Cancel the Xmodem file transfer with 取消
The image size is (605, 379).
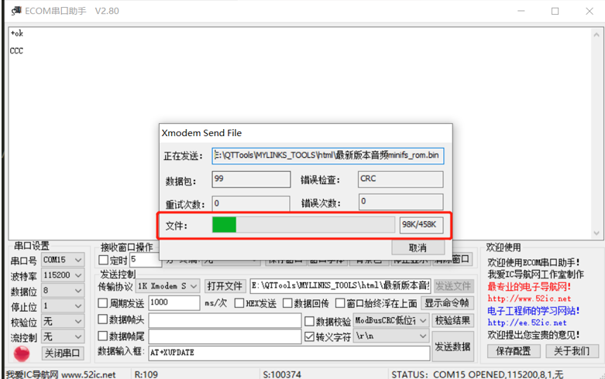tap(418, 248)
